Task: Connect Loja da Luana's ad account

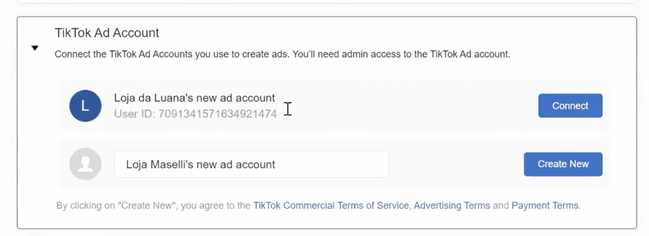Action: click(x=570, y=106)
